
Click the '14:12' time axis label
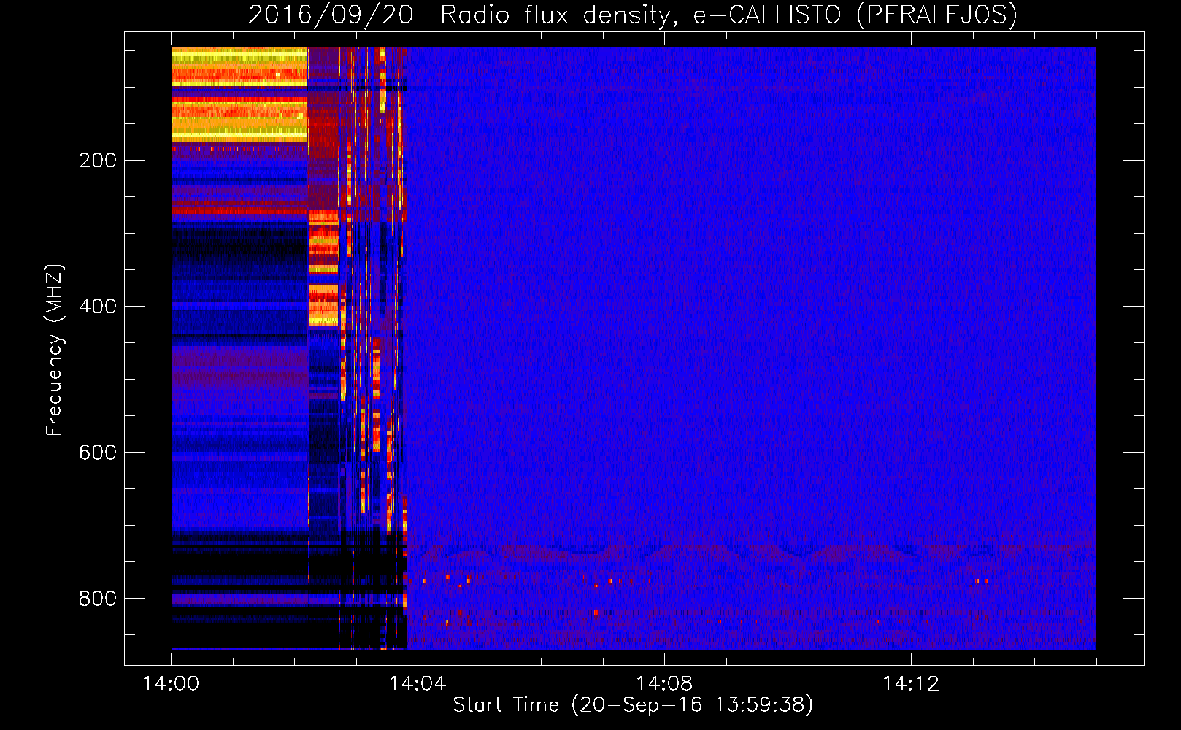911,684
